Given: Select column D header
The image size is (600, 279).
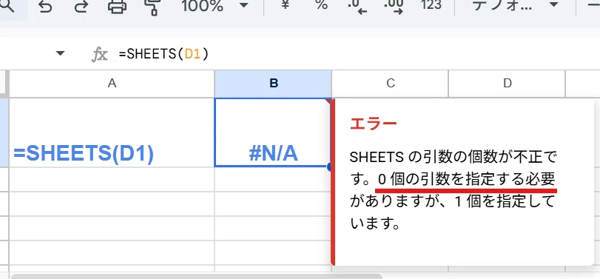Looking at the screenshot, I should pyautogui.click(x=507, y=84).
